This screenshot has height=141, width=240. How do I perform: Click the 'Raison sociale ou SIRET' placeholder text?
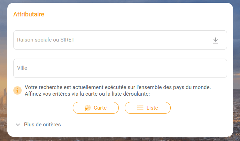point(46,40)
